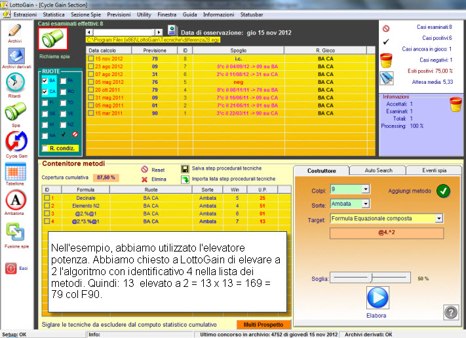Click the blue book icon near Attesa media
This screenshot has height=338, width=466.
387,78
